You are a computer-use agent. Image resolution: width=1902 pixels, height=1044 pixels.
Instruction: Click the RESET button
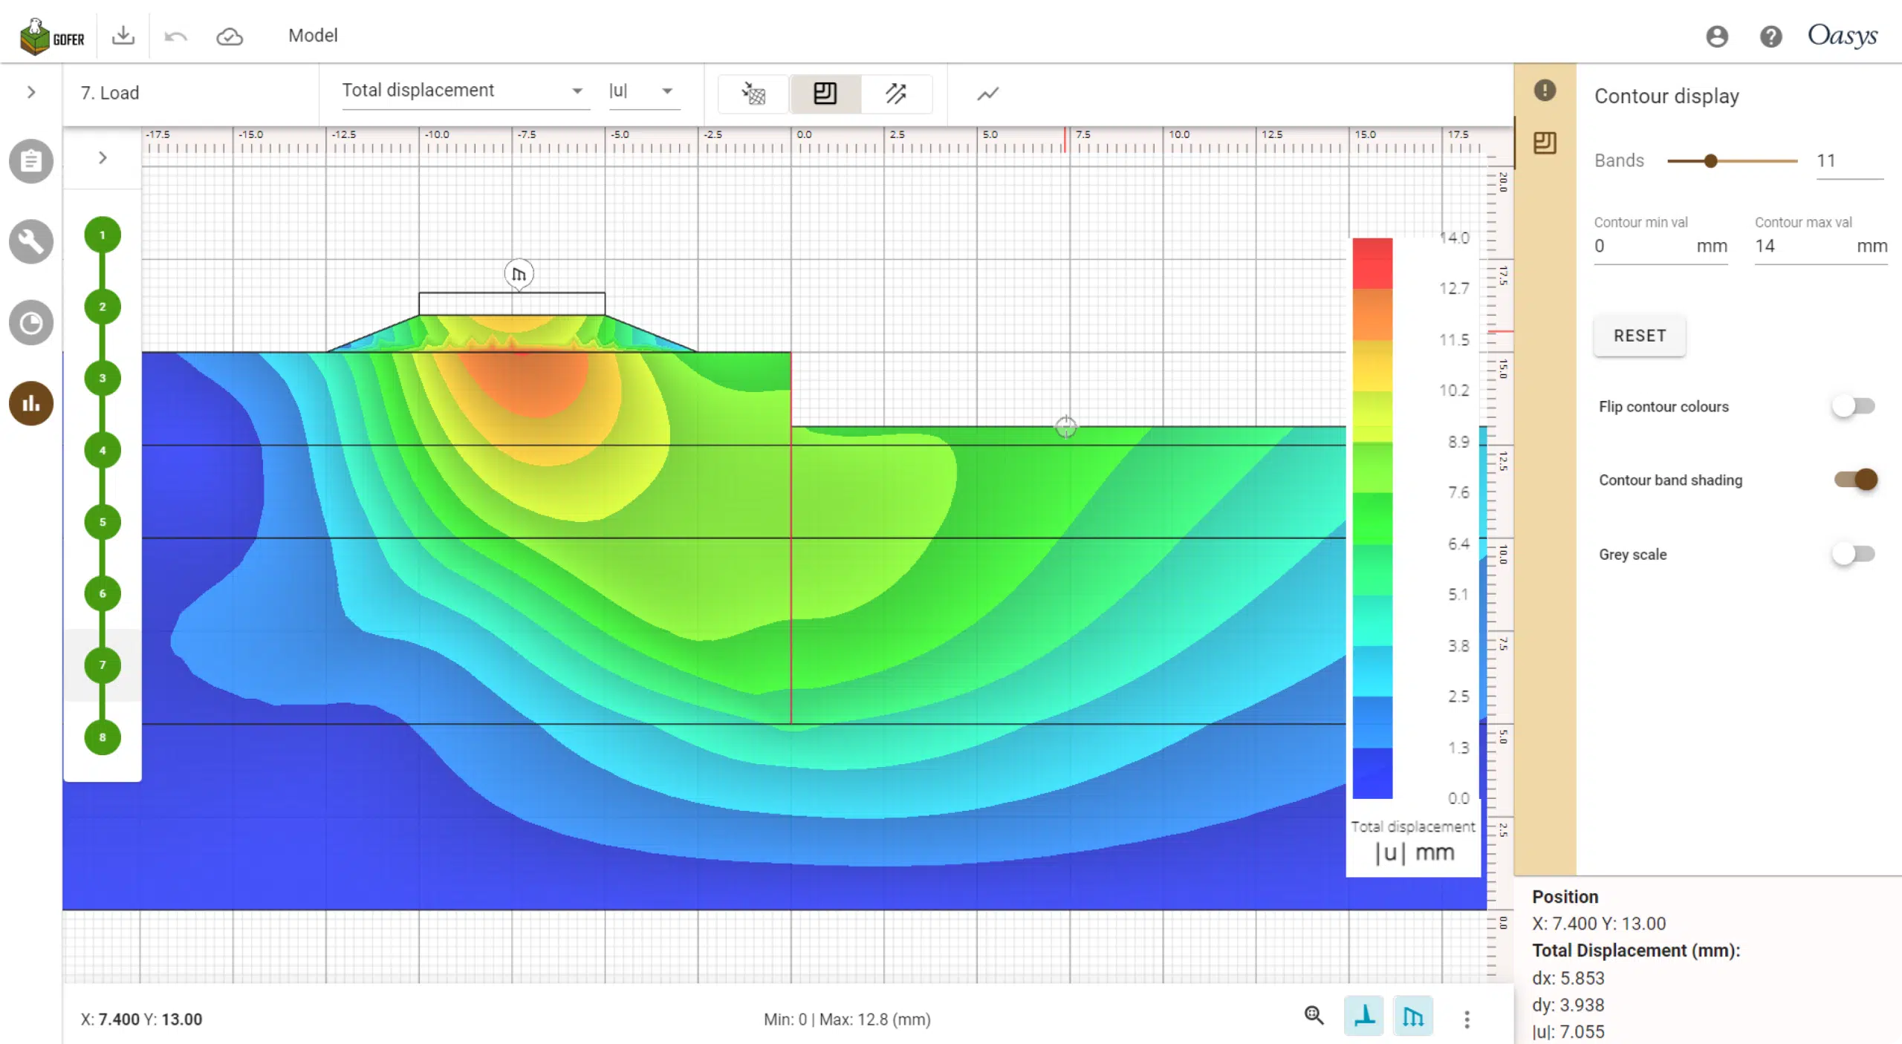1640,336
